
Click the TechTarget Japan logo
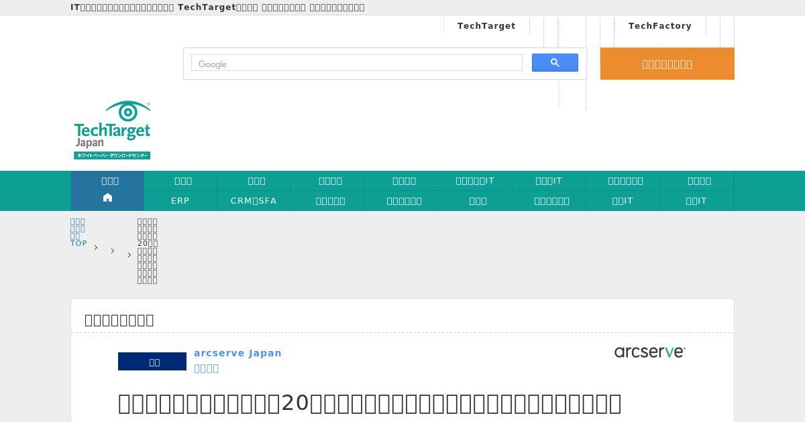pyautogui.click(x=112, y=130)
